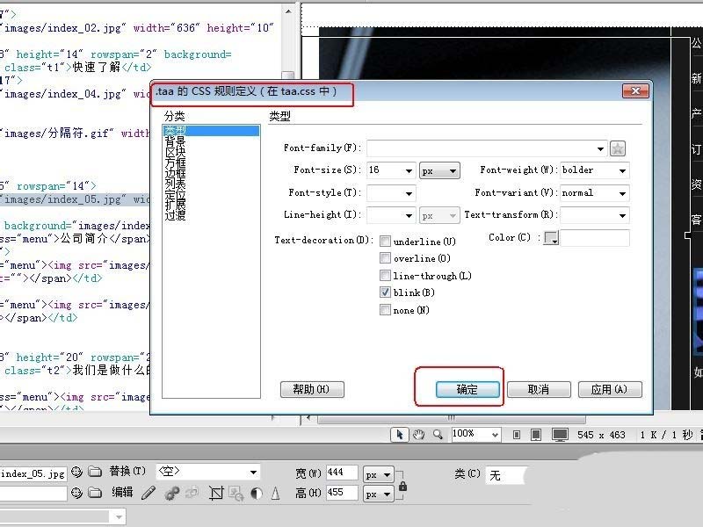The height and width of the screenshot is (527, 703).
Task: Browse for source file via folder icon beside 替换
Action: click(95, 472)
